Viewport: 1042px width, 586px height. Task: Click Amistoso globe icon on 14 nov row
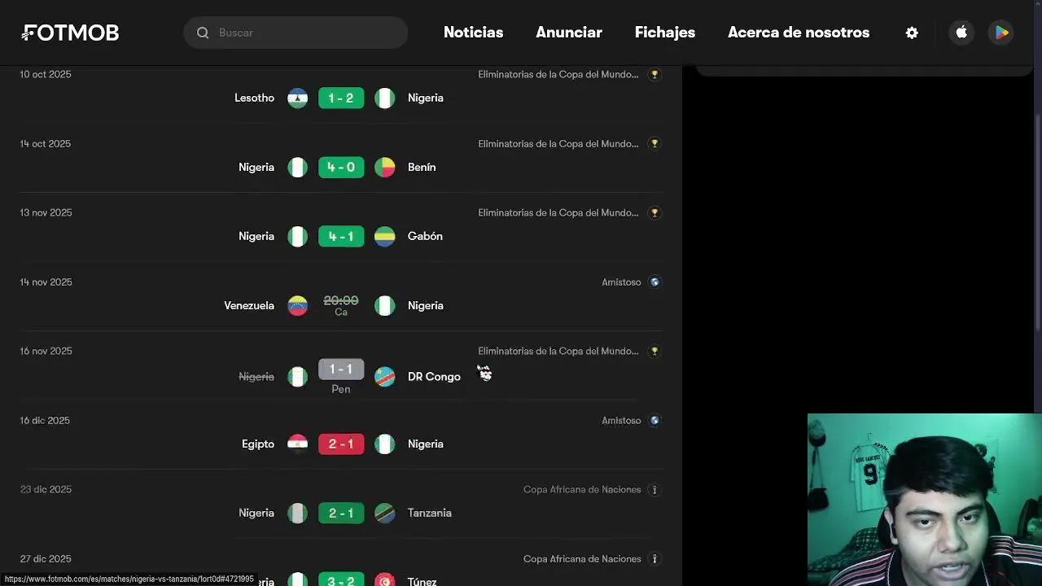(655, 282)
